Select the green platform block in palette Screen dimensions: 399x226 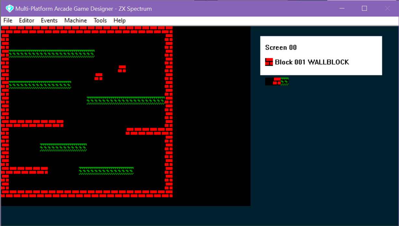[x=285, y=81]
